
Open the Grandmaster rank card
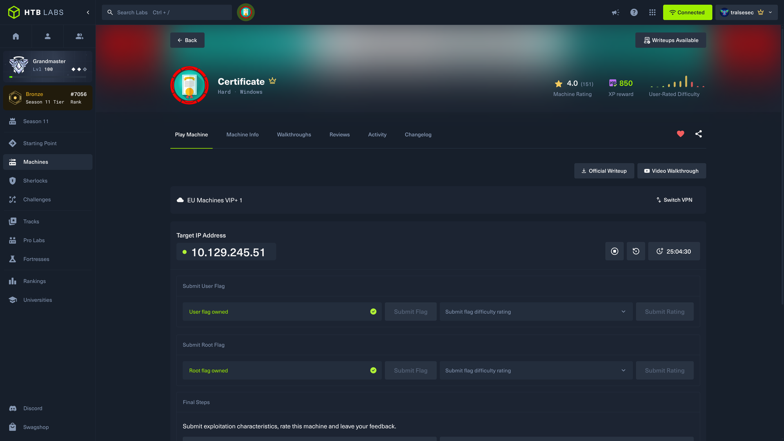click(48, 66)
